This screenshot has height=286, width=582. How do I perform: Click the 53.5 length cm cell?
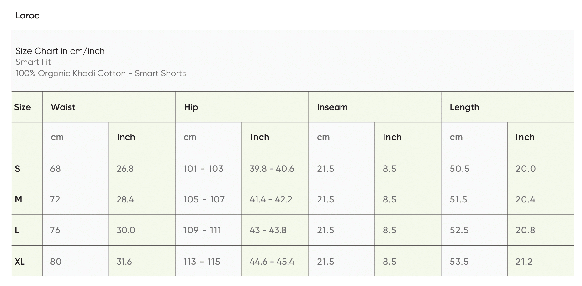[459, 262]
